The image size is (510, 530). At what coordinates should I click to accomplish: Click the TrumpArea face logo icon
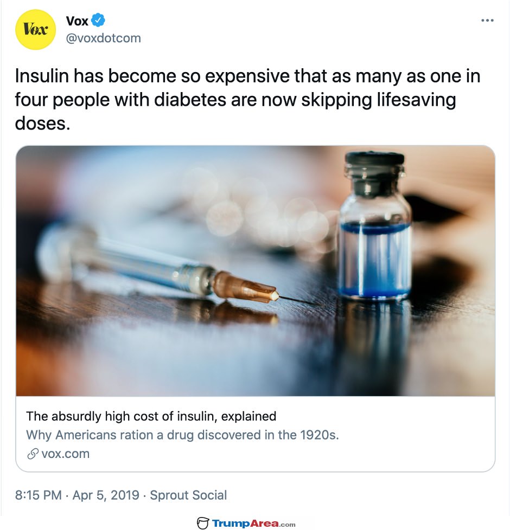(x=203, y=523)
